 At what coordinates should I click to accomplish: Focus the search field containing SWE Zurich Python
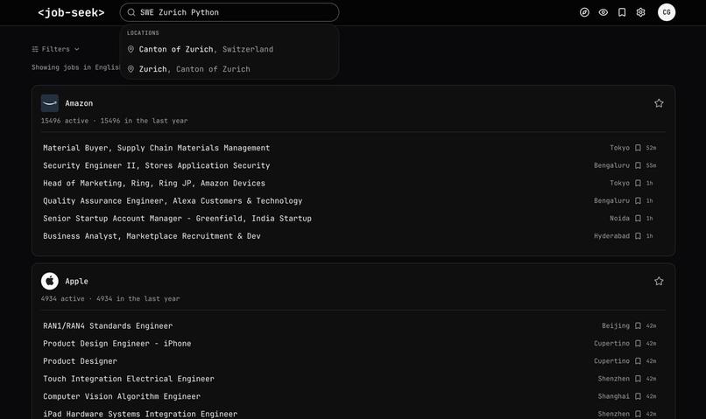tap(229, 12)
